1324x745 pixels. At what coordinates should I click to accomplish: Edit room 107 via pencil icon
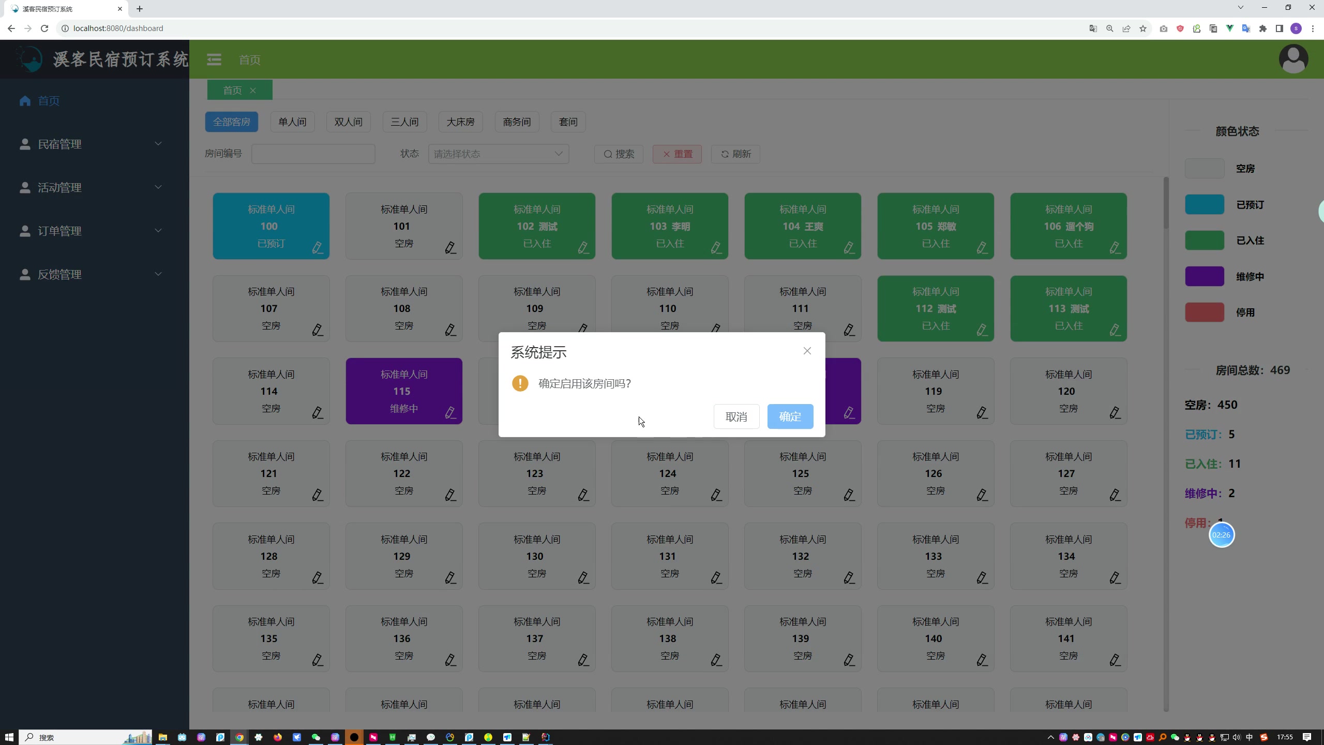pos(318,330)
